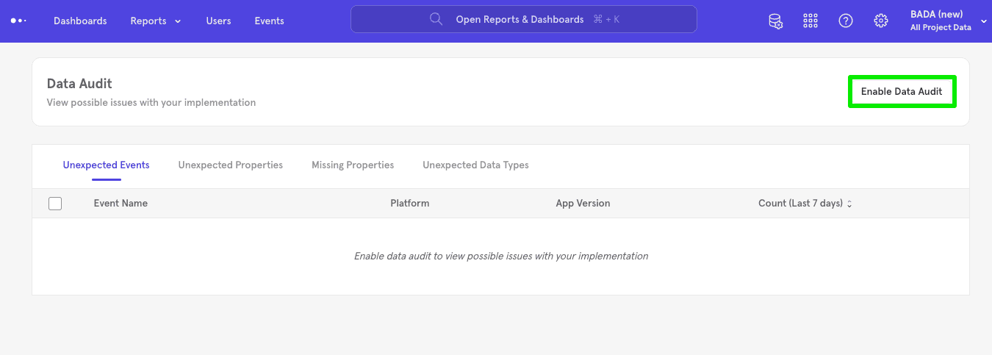Click the Event Name column header
This screenshot has height=355, width=992.
pyautogui.click(x=121, y=204)
